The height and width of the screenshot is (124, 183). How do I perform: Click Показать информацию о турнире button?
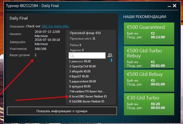pyautogui.click(x=62, y=111)
